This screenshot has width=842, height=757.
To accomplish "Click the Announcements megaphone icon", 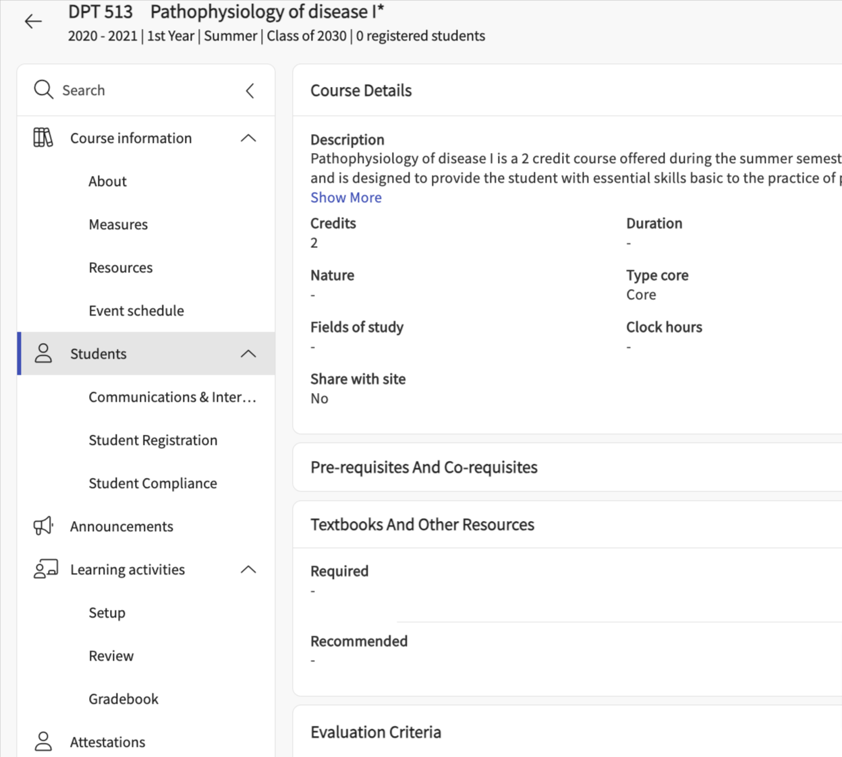I will [43, 526].
